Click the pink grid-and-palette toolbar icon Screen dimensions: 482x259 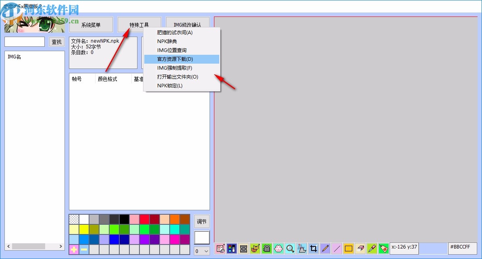pos(220,248)
